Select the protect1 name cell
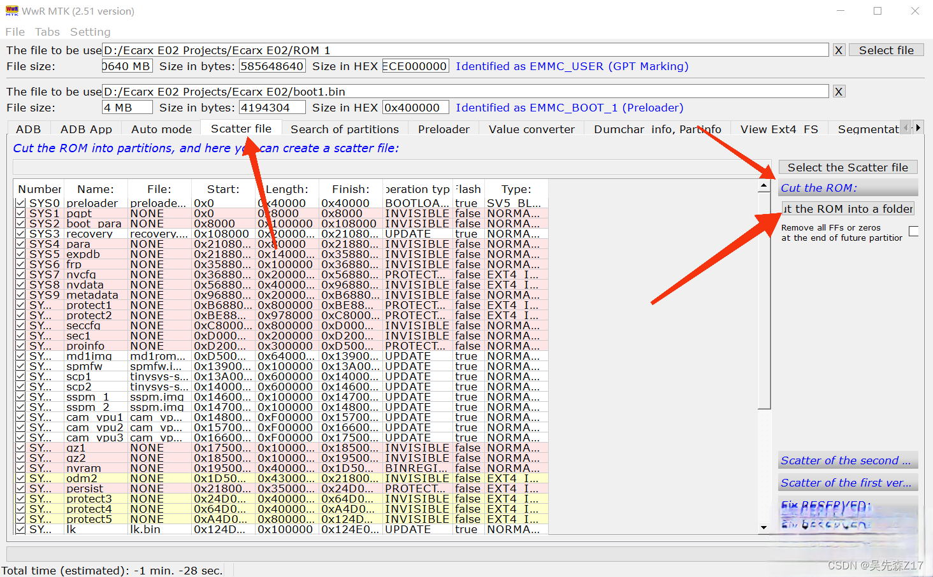Viewport: 933px width, 577px height. [x=96, y=305]
